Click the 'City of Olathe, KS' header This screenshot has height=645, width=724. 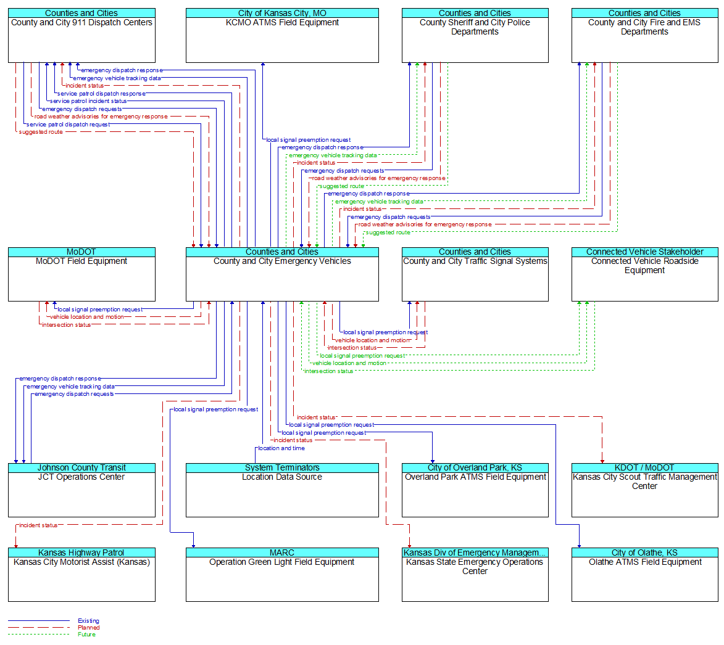(x=644, y=553)
